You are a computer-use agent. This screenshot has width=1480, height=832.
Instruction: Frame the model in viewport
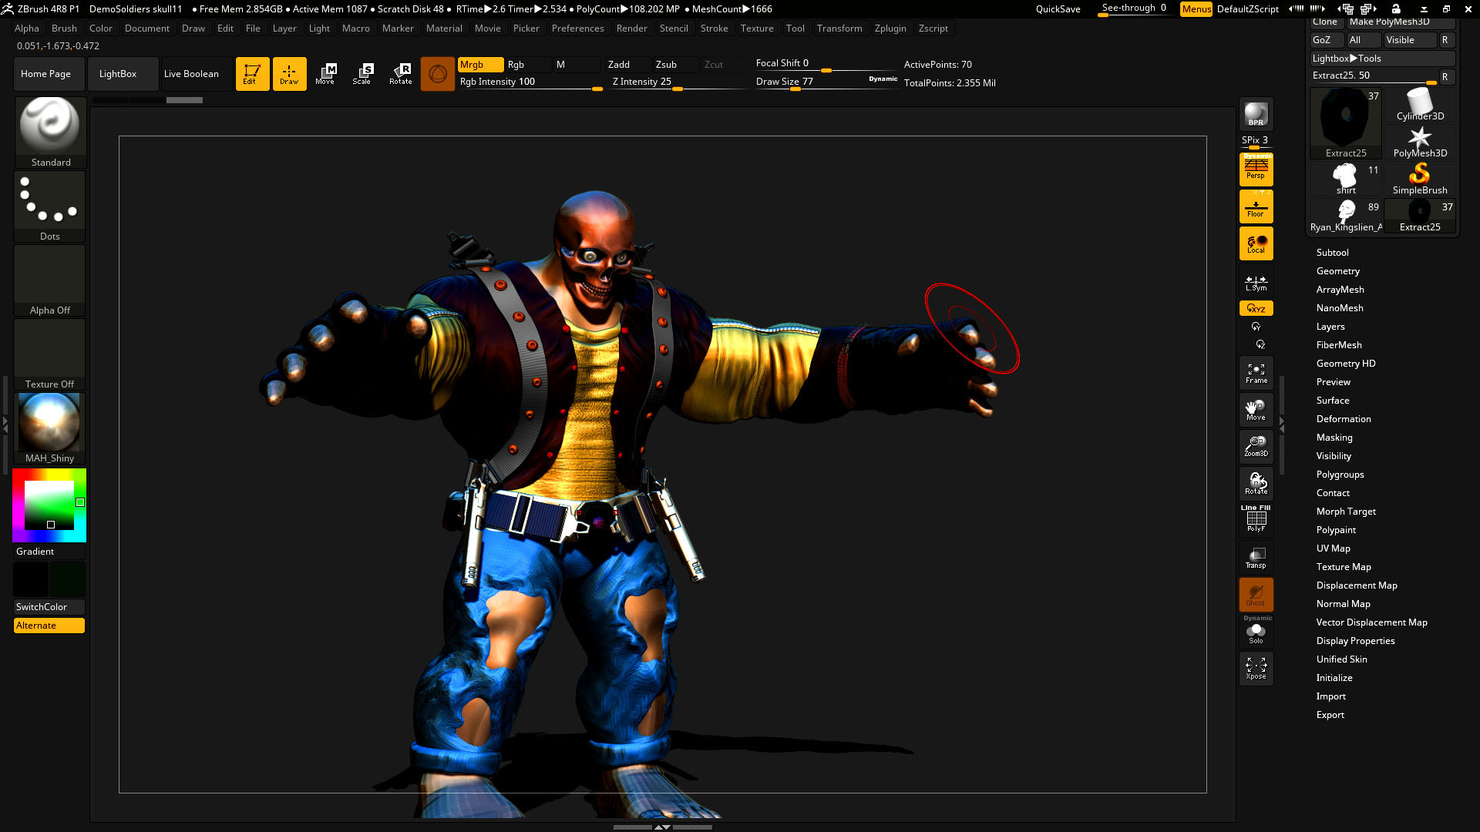pyautogui.click(x=1256, y=373)
